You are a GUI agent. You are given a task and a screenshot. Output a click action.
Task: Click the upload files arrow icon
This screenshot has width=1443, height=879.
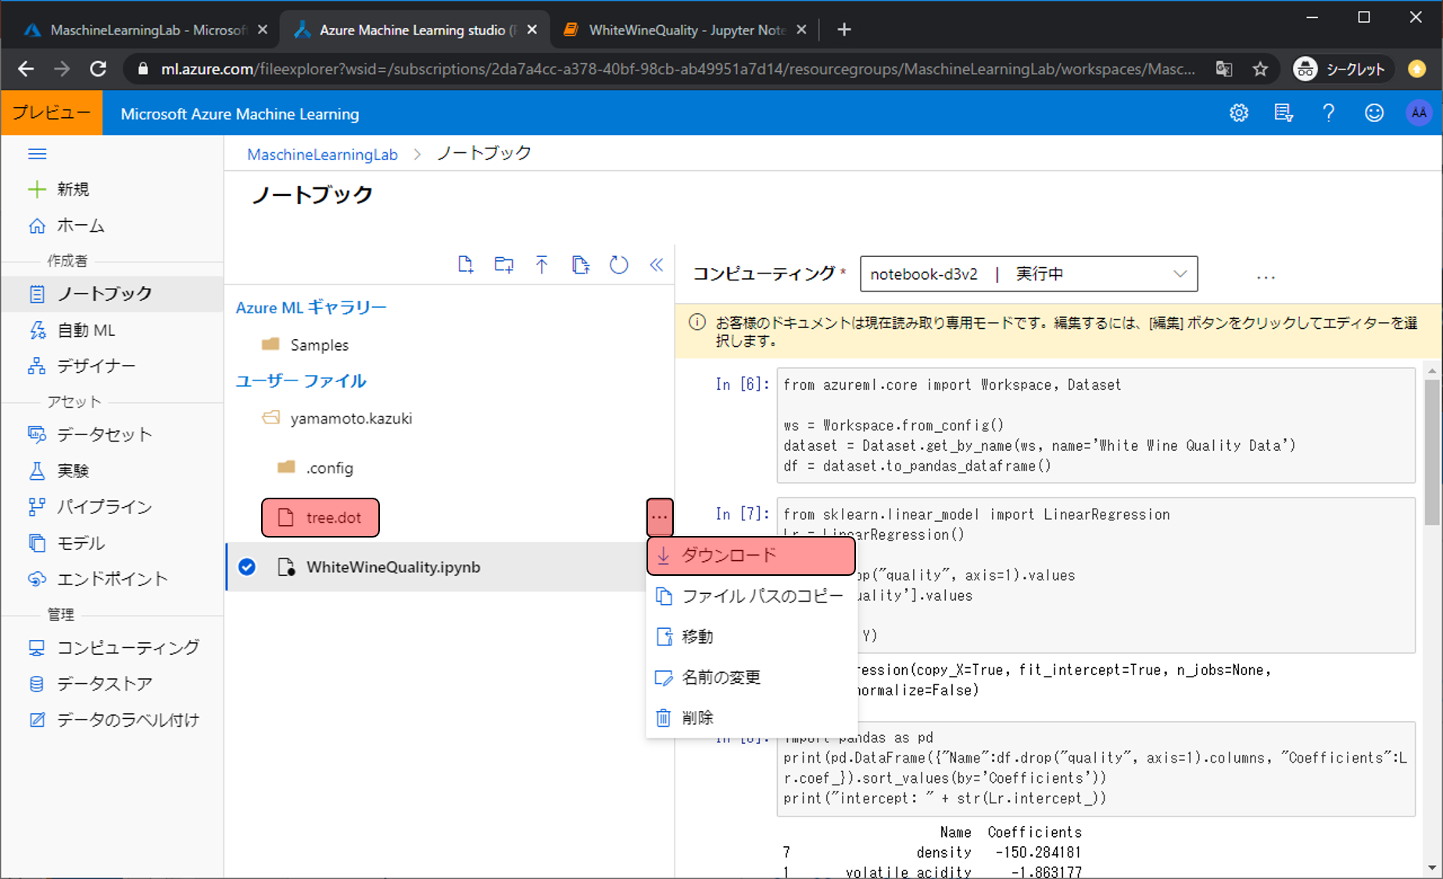[542, 265]
